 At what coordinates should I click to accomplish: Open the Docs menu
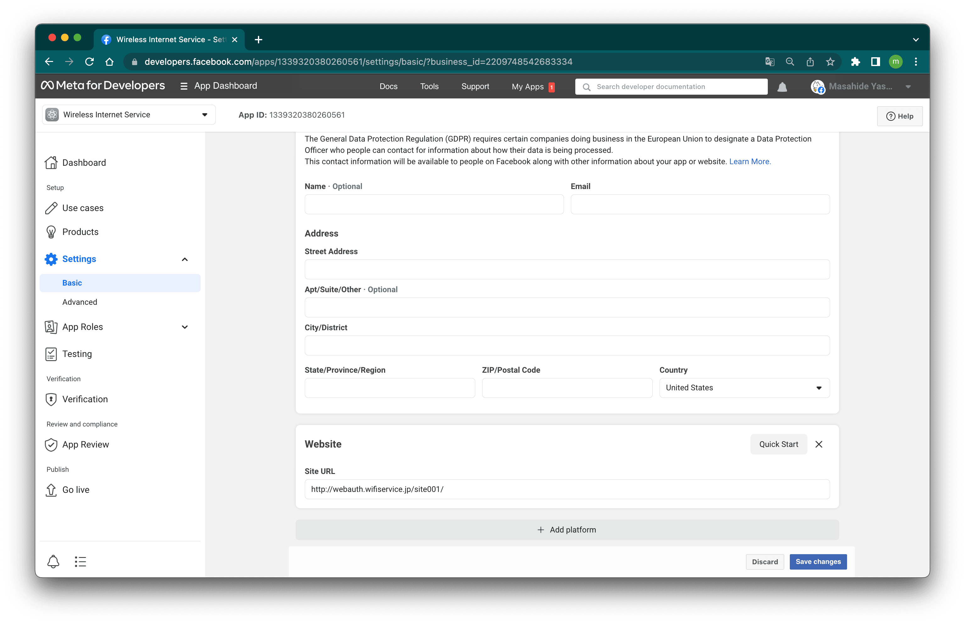click(x=388, y=86)
